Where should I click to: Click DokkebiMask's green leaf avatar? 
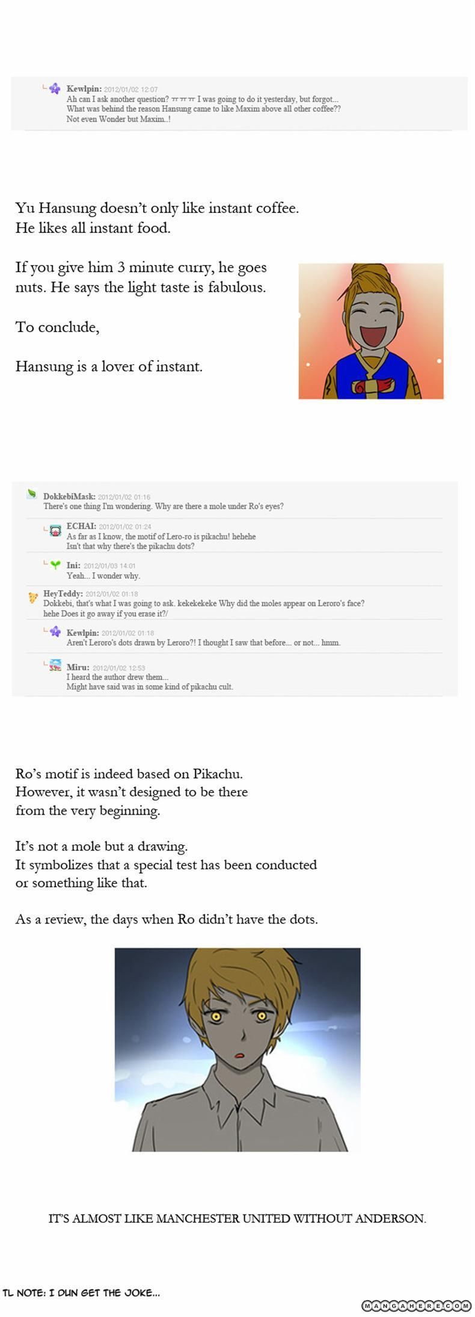[32, 494]
